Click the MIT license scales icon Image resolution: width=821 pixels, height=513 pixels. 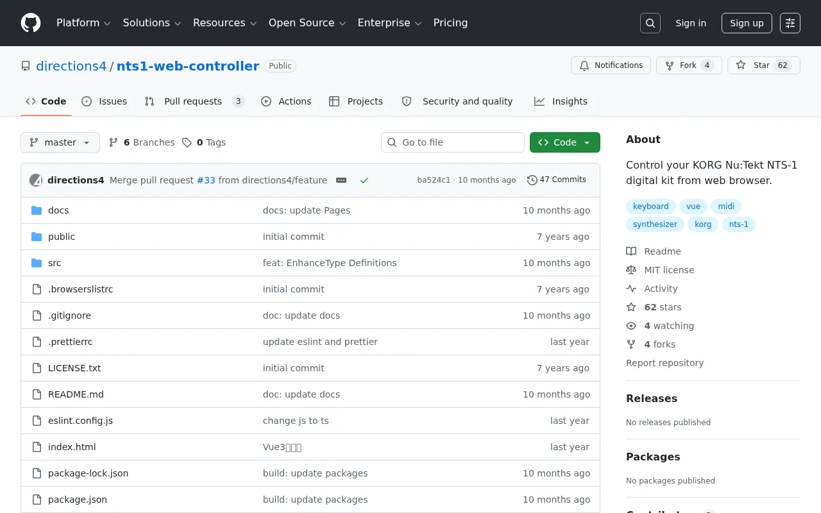pos(631,270)
